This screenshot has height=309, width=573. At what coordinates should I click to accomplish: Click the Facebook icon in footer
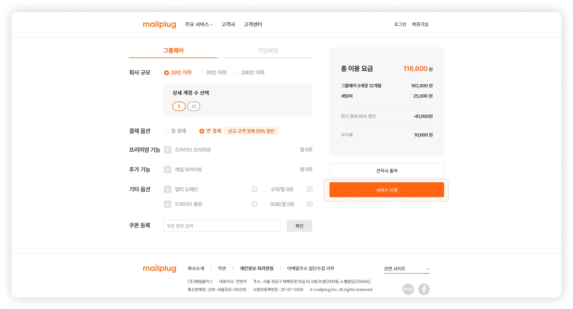[424, 289]
